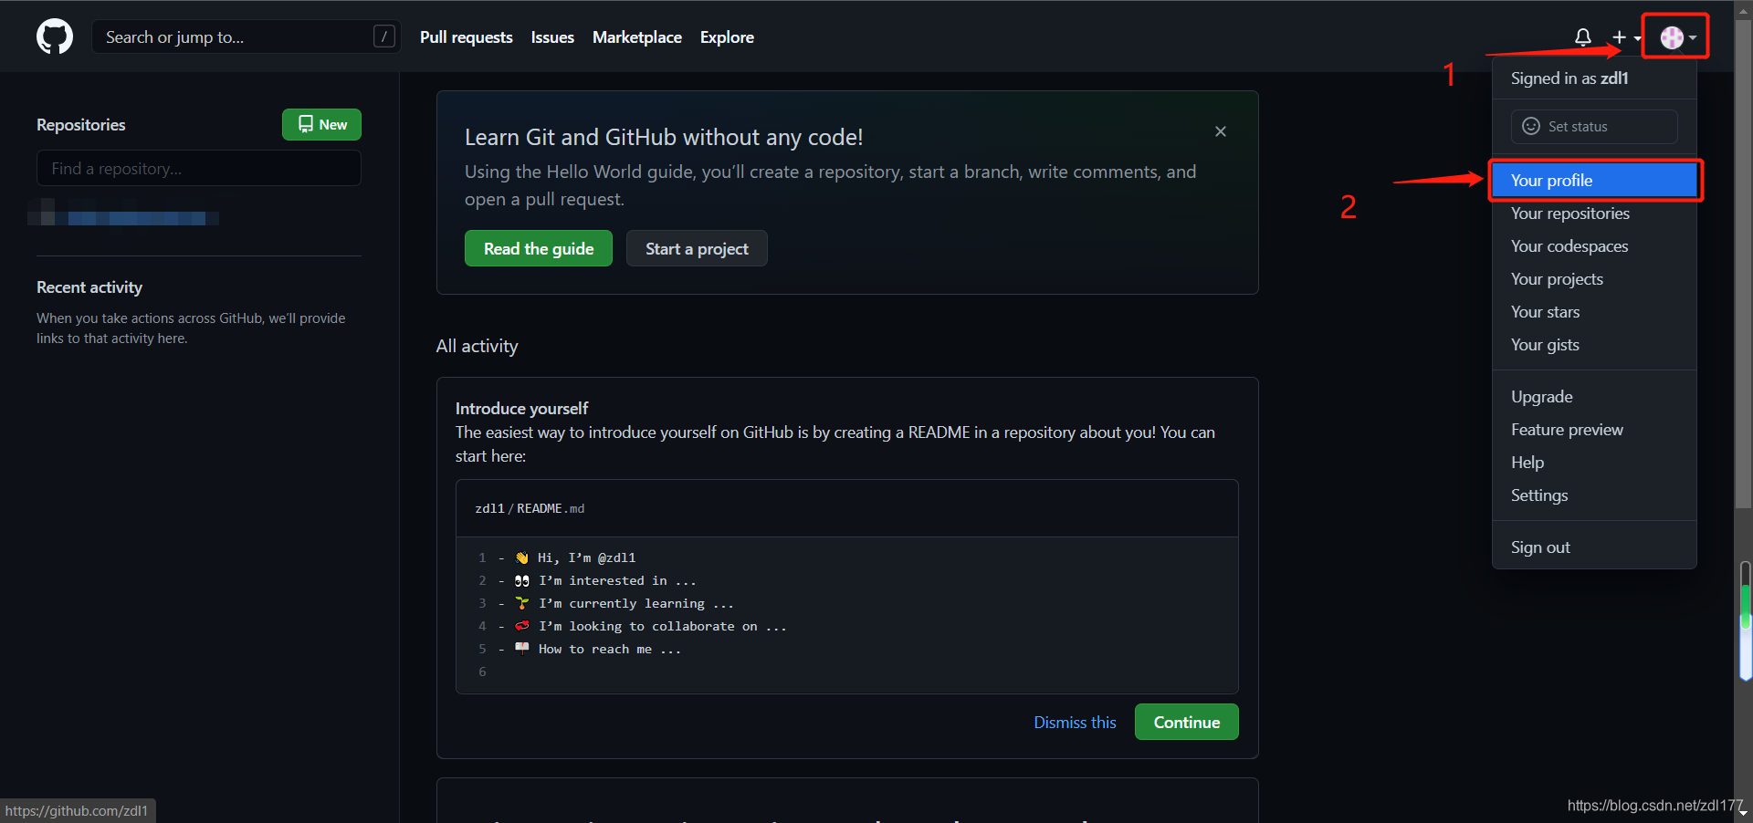Click the slash shortcut key hint
1753x823 pixels.
pyautogui.click(x=384, y=36)
